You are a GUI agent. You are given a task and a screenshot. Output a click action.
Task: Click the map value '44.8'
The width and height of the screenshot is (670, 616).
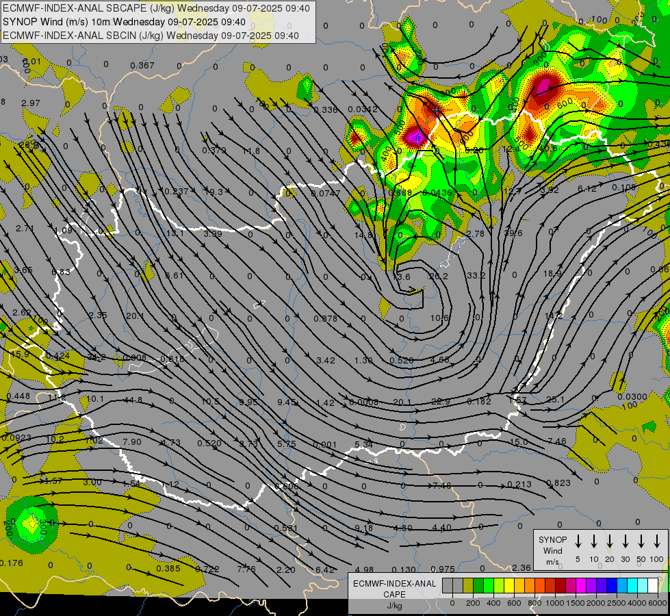[133, 400]
